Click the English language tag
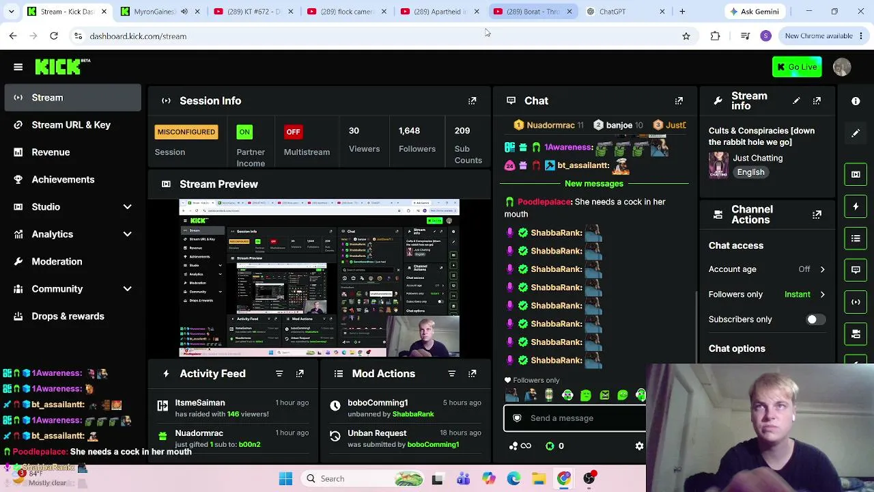This screenshot has width=874, height=492. tap(750, 172)
